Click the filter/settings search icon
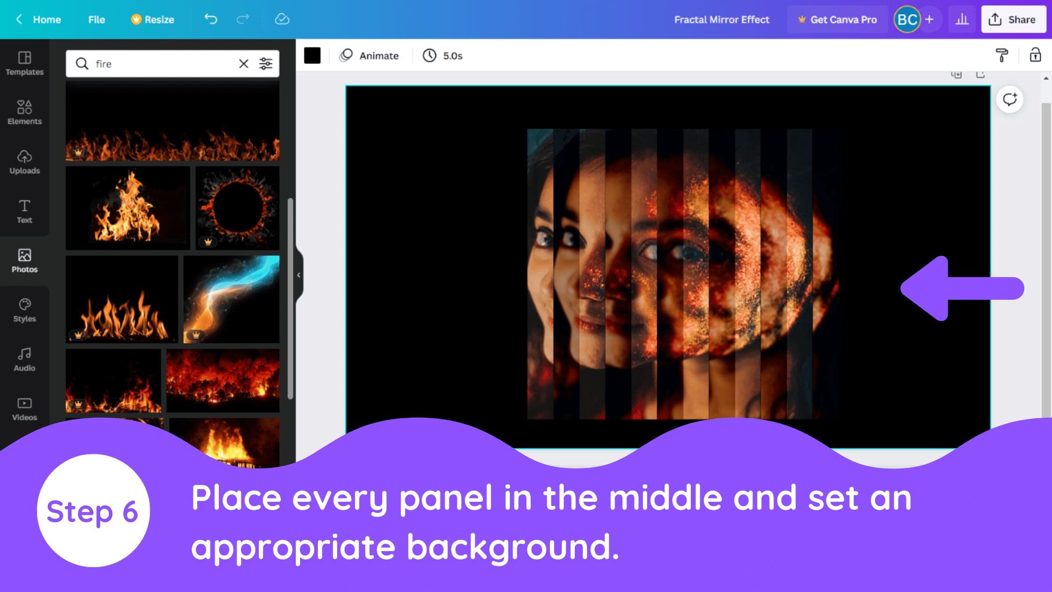The image size is (1052, 592). point(266,63)
